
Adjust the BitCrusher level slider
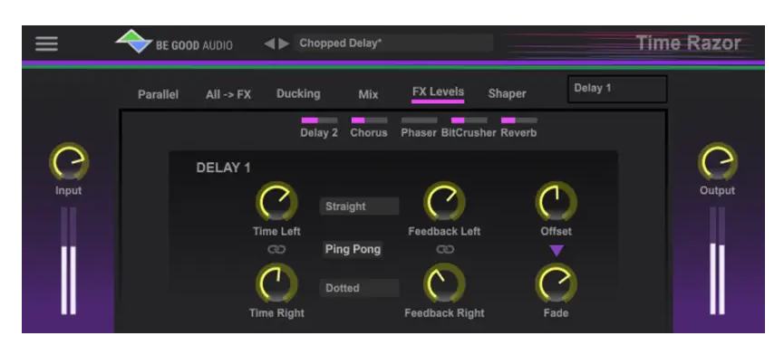click(469, 120)
